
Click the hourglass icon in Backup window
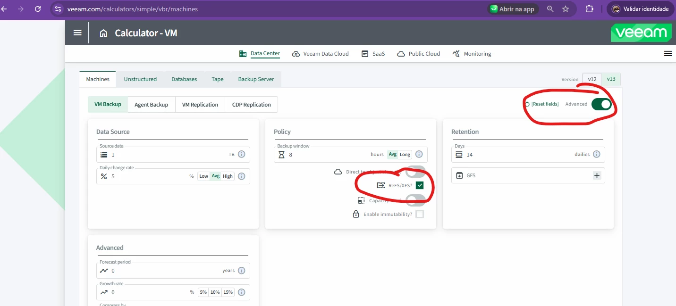coord(281,155)
